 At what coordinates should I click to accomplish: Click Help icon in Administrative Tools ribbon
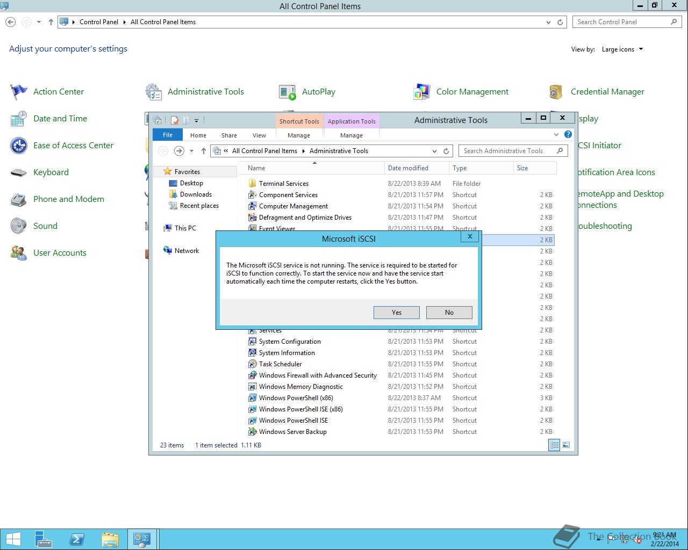(x=568, y=134)
